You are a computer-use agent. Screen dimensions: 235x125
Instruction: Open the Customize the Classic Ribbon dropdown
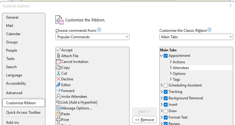pyautogui.click(x=196, y=37)
